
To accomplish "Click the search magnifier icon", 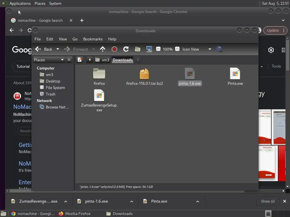I will tap(219, 49).
